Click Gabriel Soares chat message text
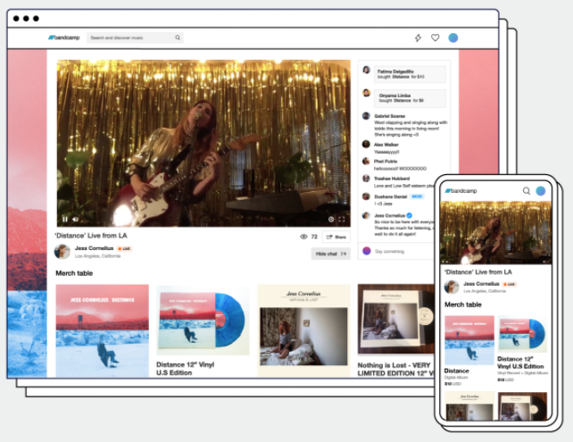 [411, 129]
